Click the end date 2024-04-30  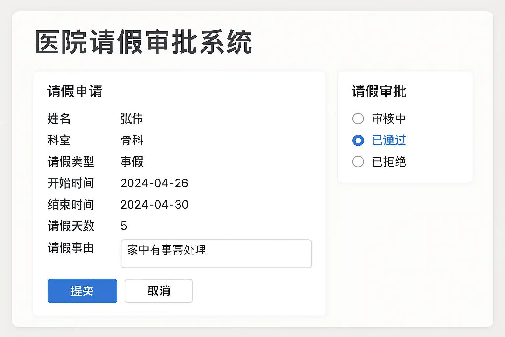coord(155,205)
